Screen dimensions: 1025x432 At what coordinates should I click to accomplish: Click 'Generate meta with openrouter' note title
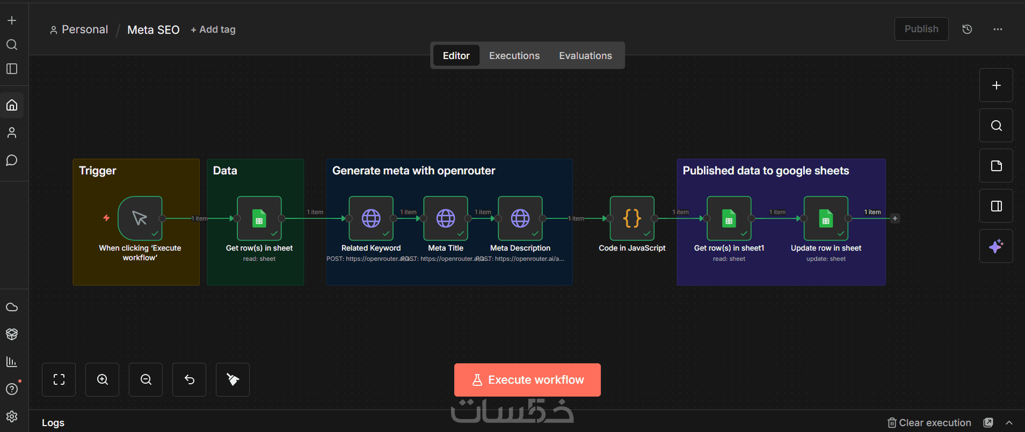414,171
